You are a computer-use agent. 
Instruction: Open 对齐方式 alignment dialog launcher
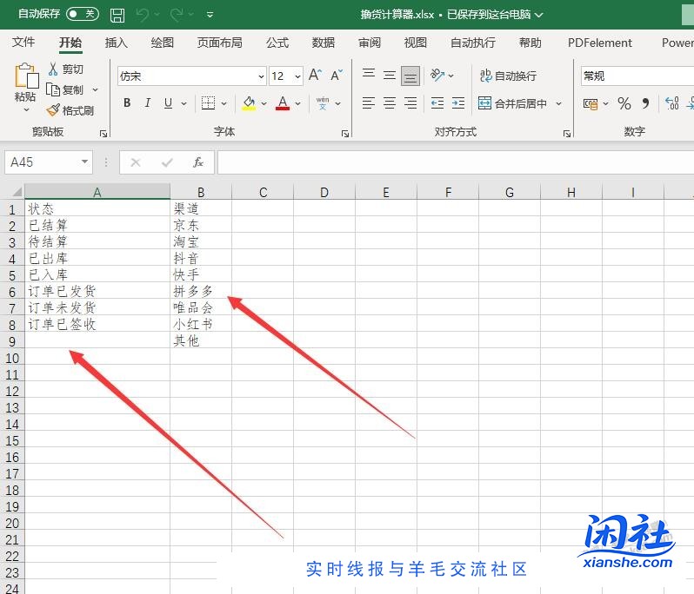[566, 134]
